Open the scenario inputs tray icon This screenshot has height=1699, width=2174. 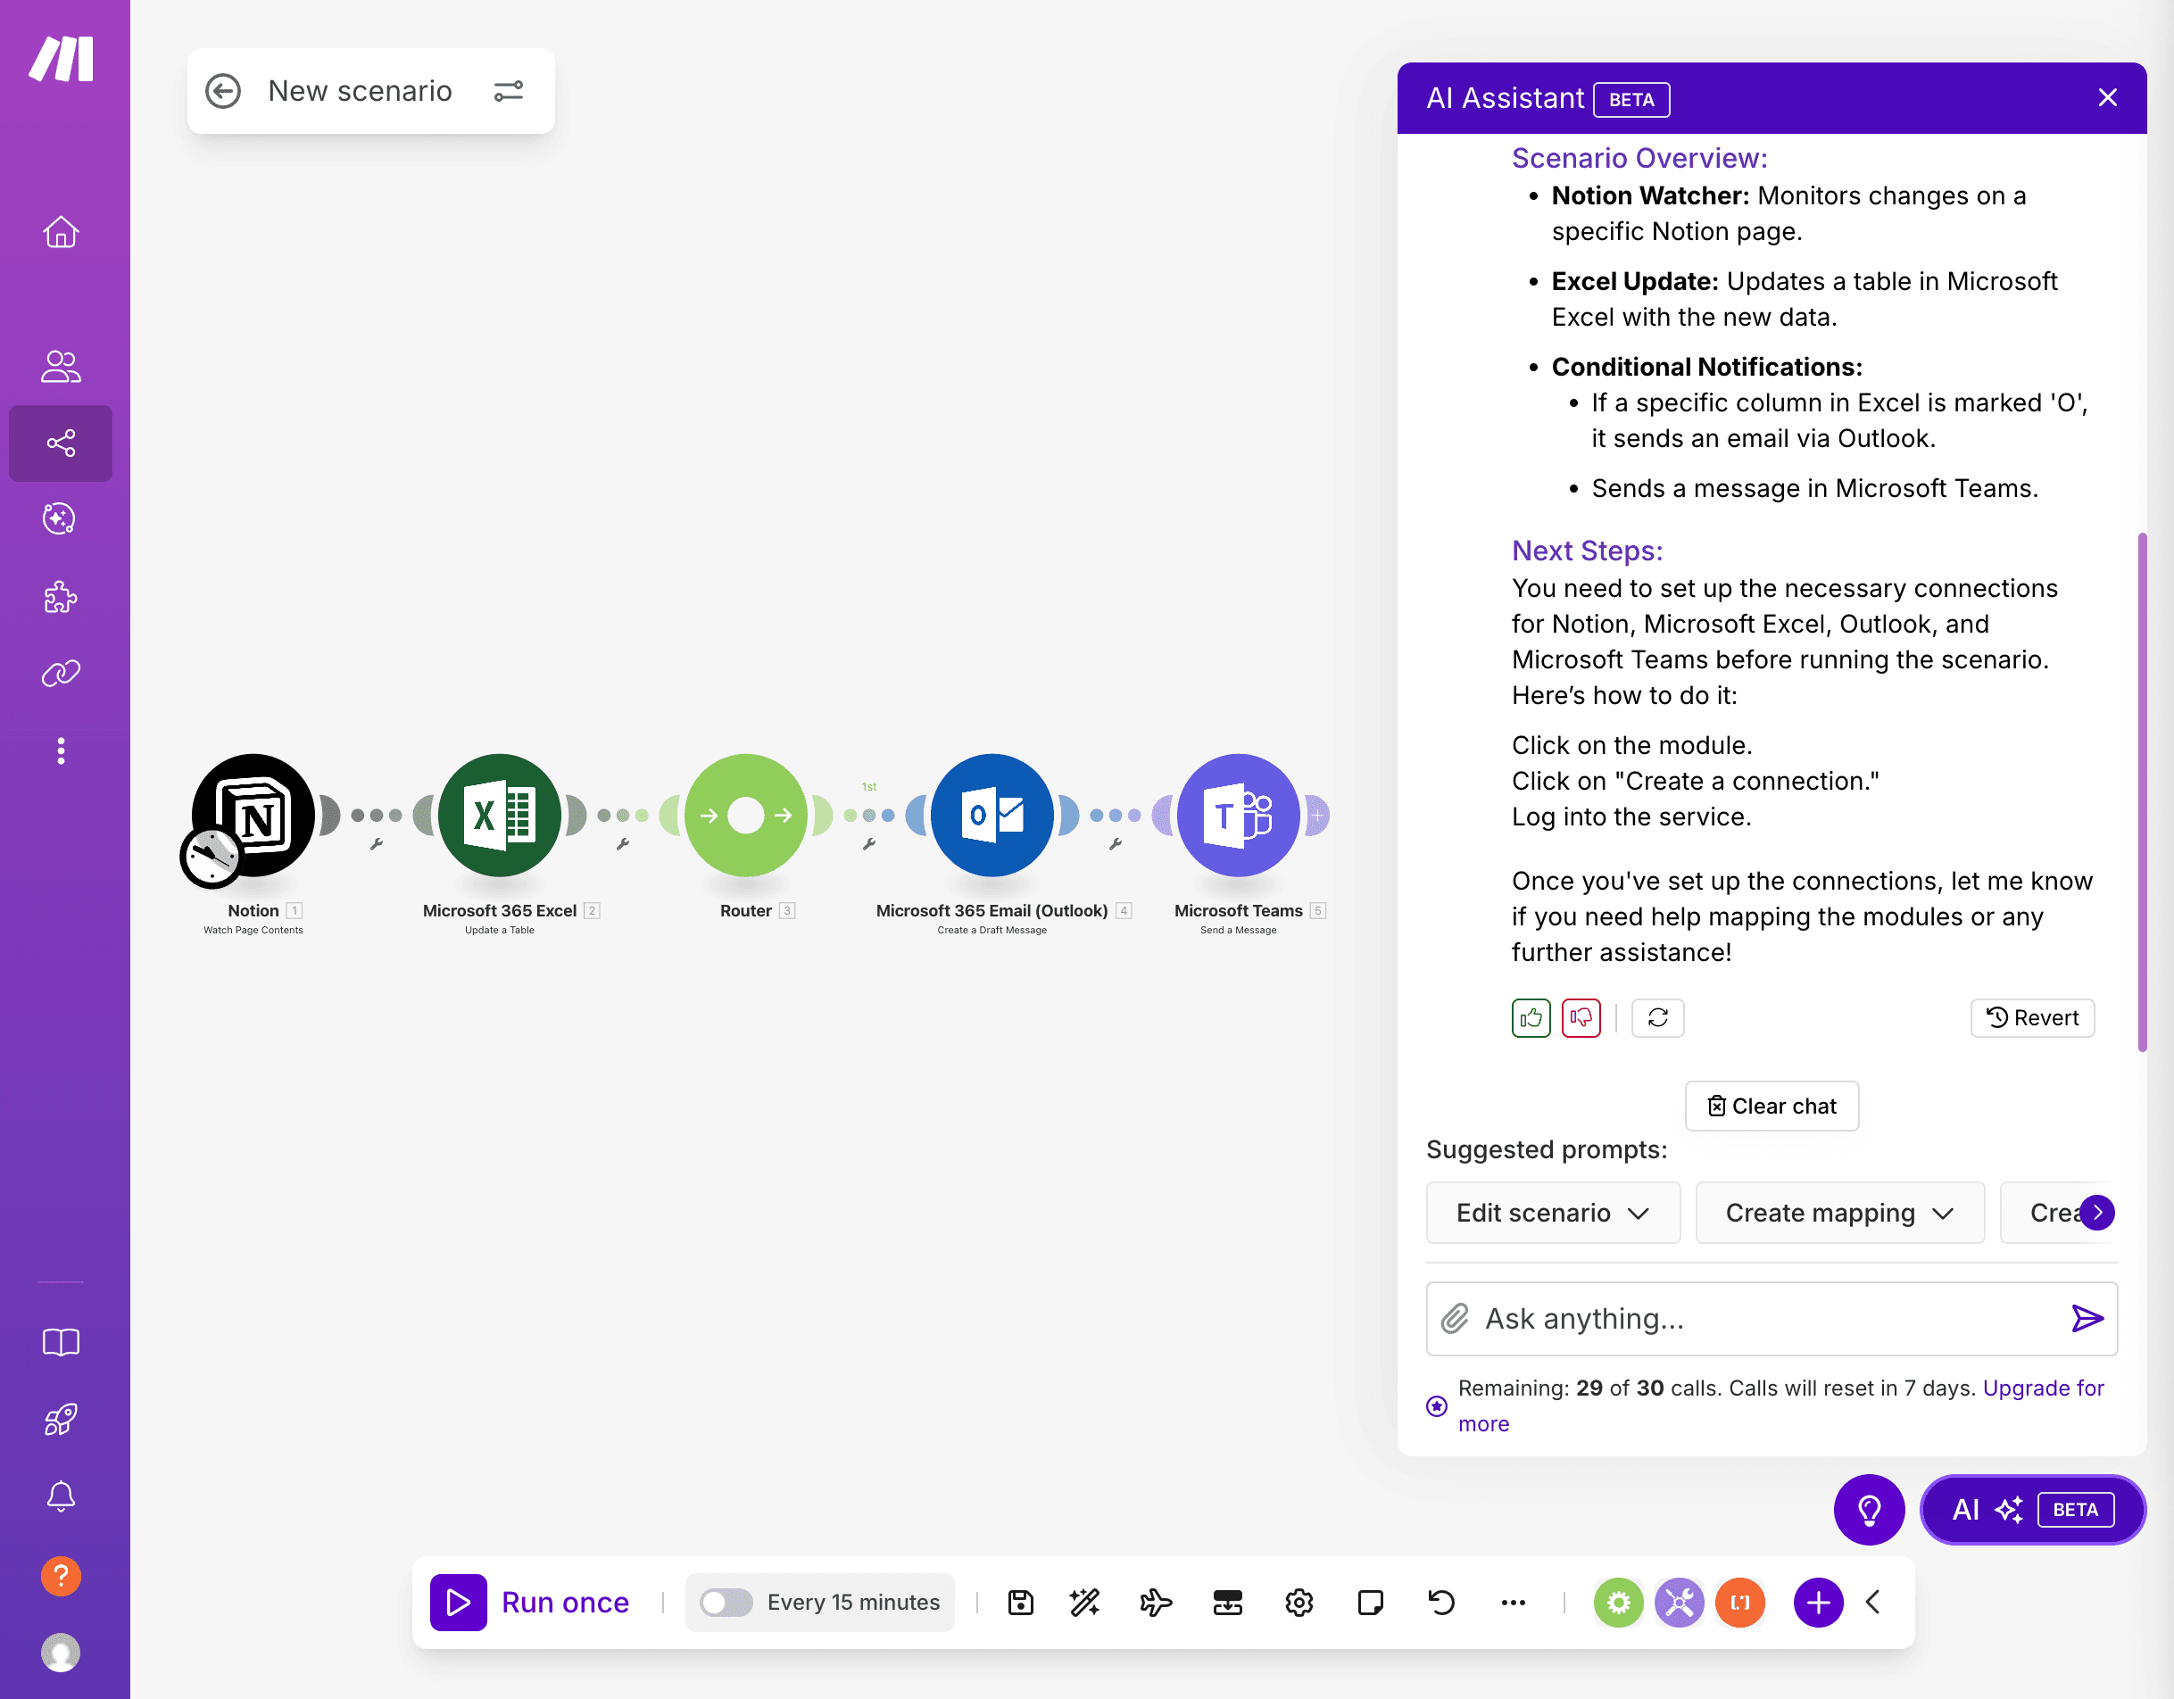(x=1227, y=1602)
